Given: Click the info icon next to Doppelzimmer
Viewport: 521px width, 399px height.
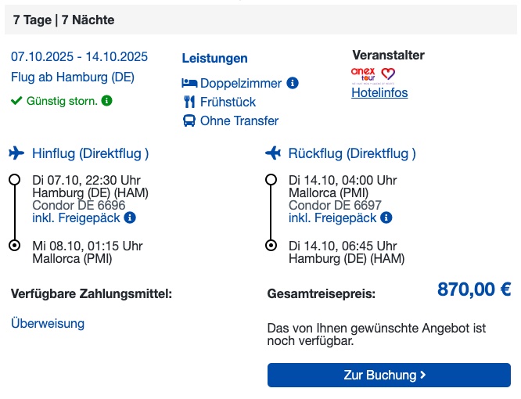Looking at the screenshot, I should pyautogui.click(x=293, y=83).
